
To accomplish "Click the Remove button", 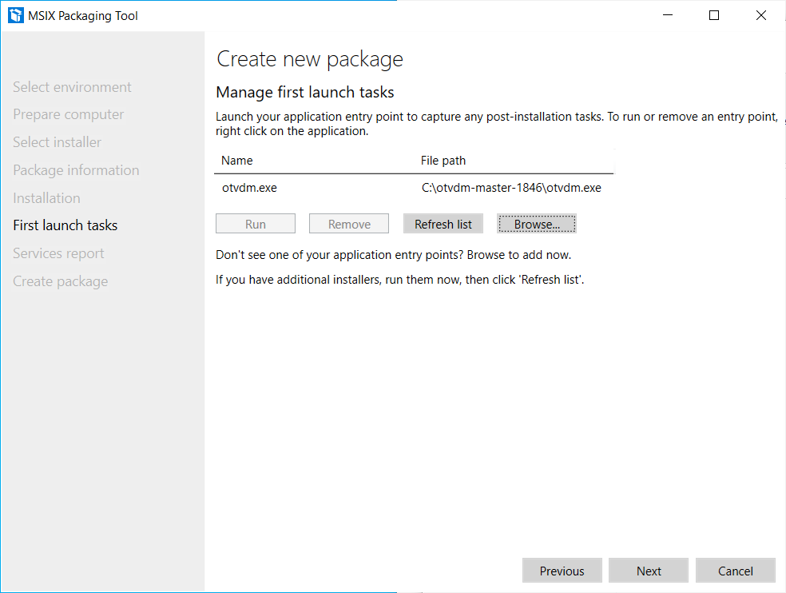I will [349, 224].
